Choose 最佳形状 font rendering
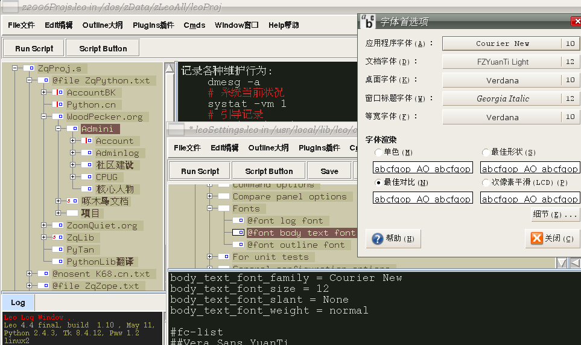The width and height of the screenshot is (581, 345). 486,153
